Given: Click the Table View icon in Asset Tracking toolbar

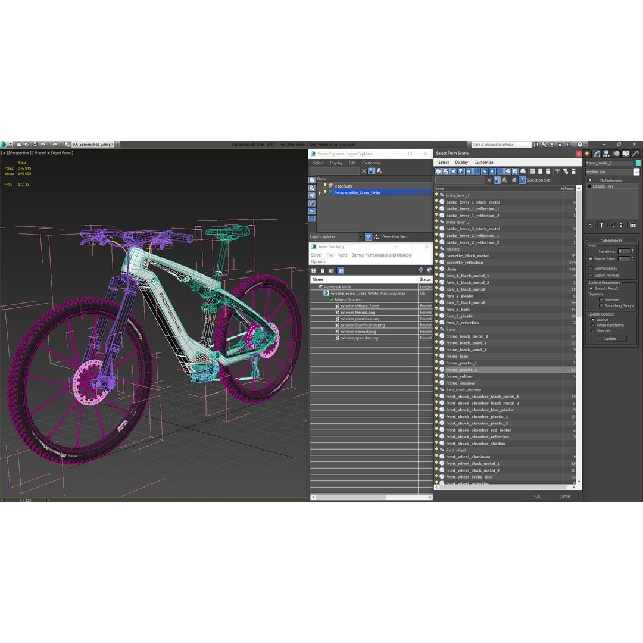Looking at the screenshot, I should point(341,271).
